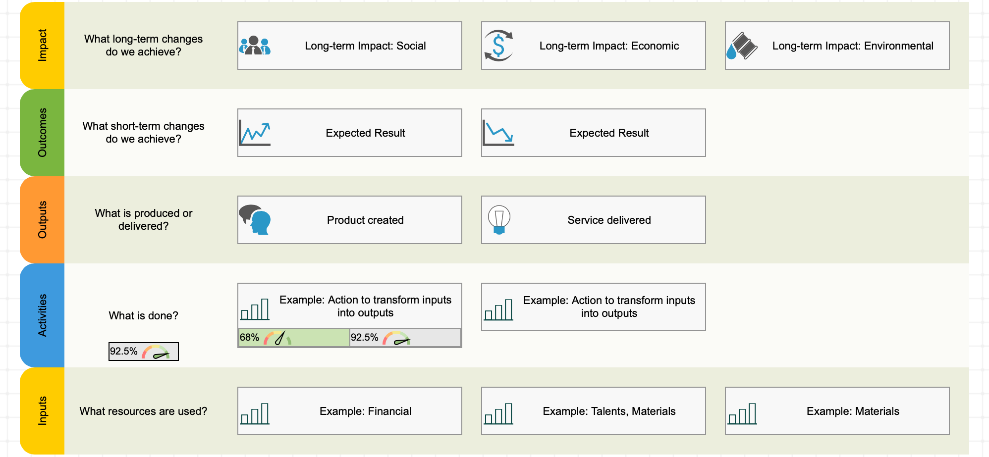The width and height of the screenshot is (989, 457).
Task: Select the Social impact people icon
Action: (255, 46)
